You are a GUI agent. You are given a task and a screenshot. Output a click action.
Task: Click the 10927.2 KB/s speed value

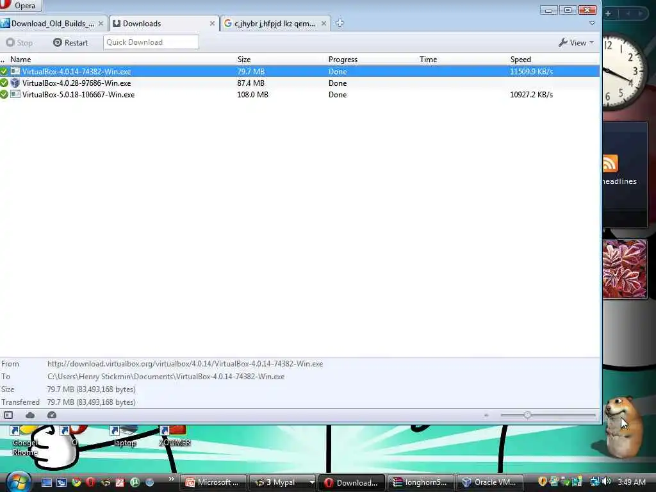(531, 95)
